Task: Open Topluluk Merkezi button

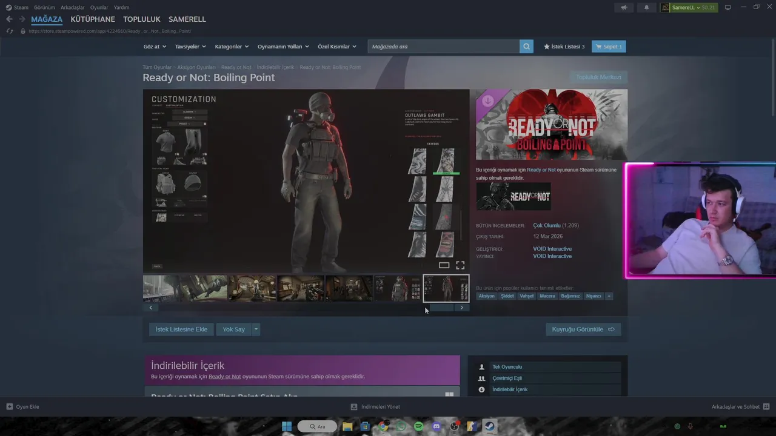Action: tap(598, 77)
